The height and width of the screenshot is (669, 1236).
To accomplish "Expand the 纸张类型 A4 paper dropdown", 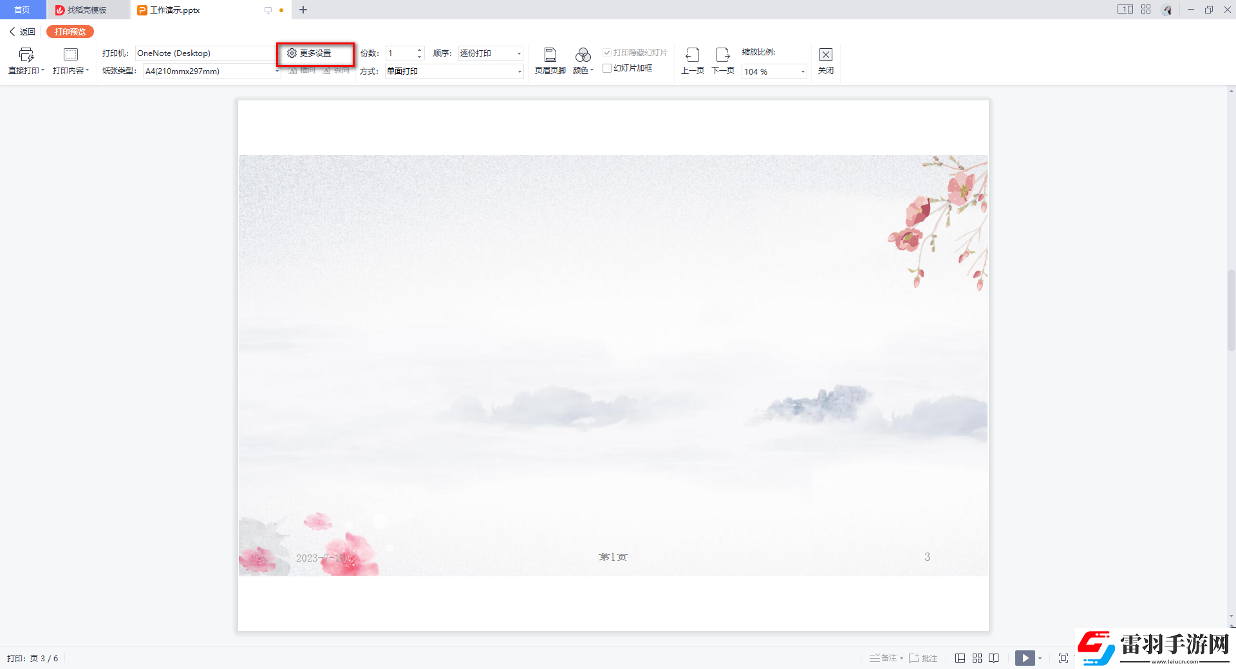I will tap(277, 71).
